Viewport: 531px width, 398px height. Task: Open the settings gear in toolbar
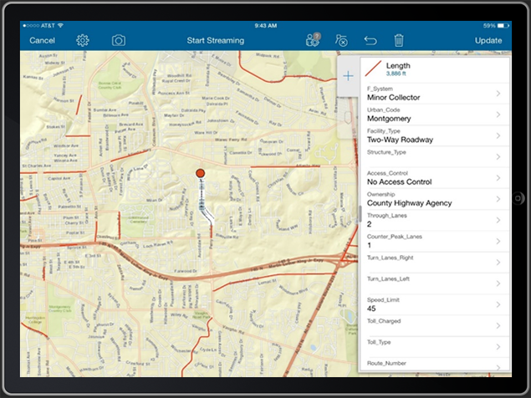pos(83,40)
